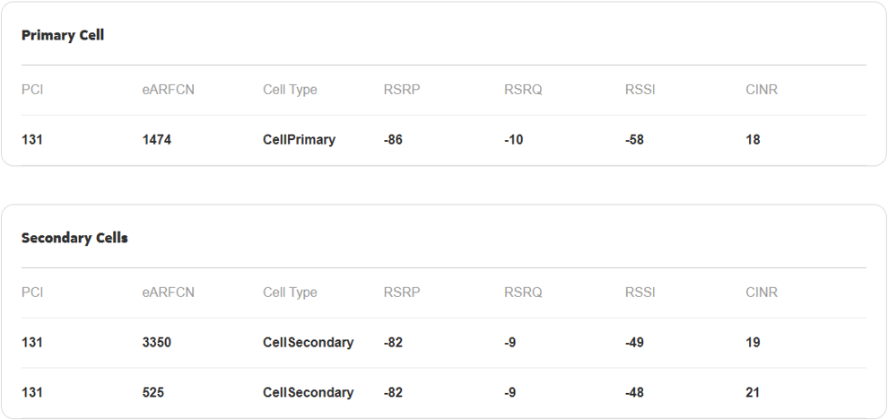This screenshot has height=420, width=888.
Task: Click the primary RSSI value -58
Action: [634, 139]
